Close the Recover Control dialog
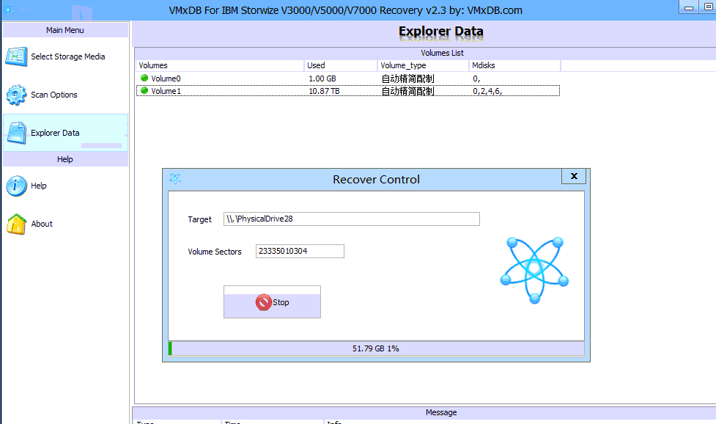This screenshot has width=716, height=424. click(574, 176)
